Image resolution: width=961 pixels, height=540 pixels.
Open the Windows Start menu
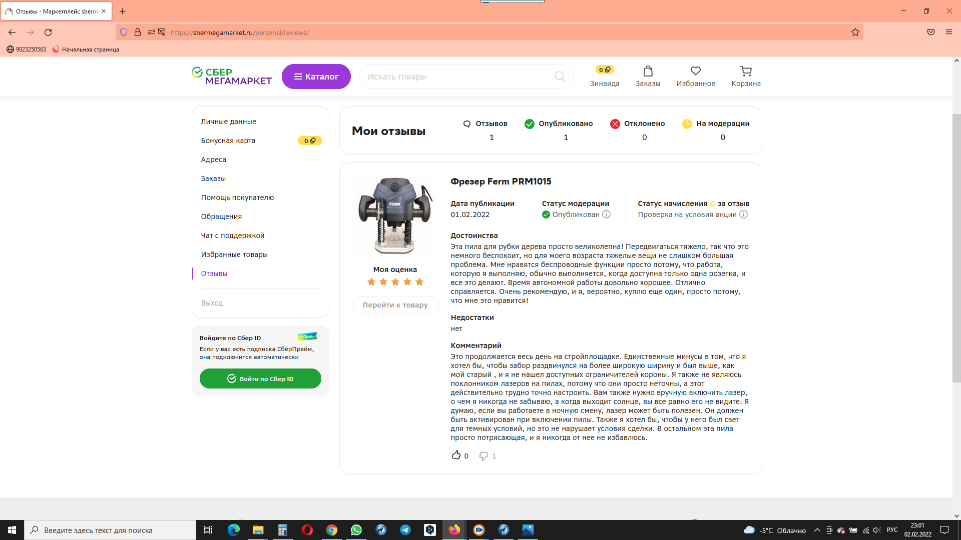(x=12, y=530)
